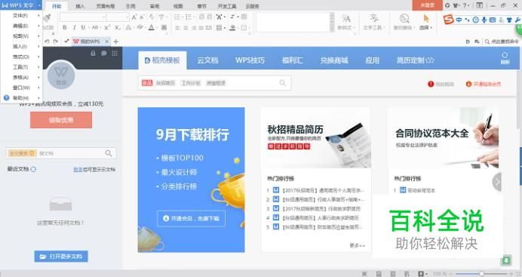Click the sidebar search magnifier icon
Viewport: 522px width, 277px height.
109,153
